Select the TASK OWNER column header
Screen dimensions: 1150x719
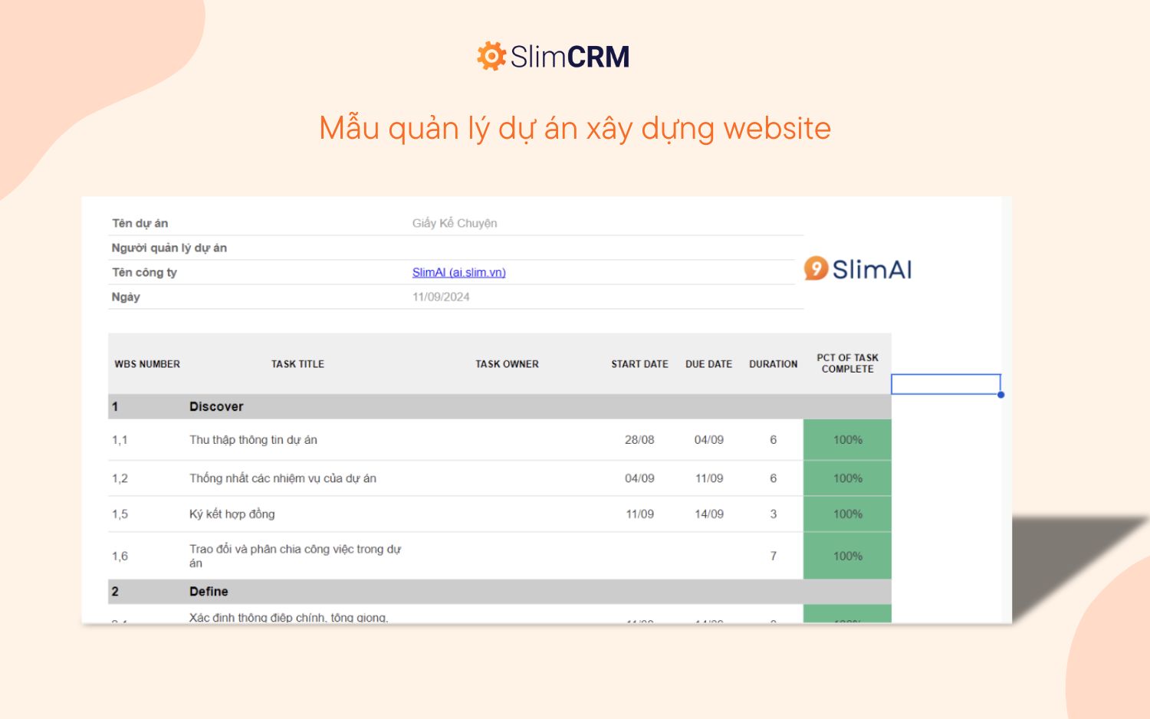(x=507, y=364)
